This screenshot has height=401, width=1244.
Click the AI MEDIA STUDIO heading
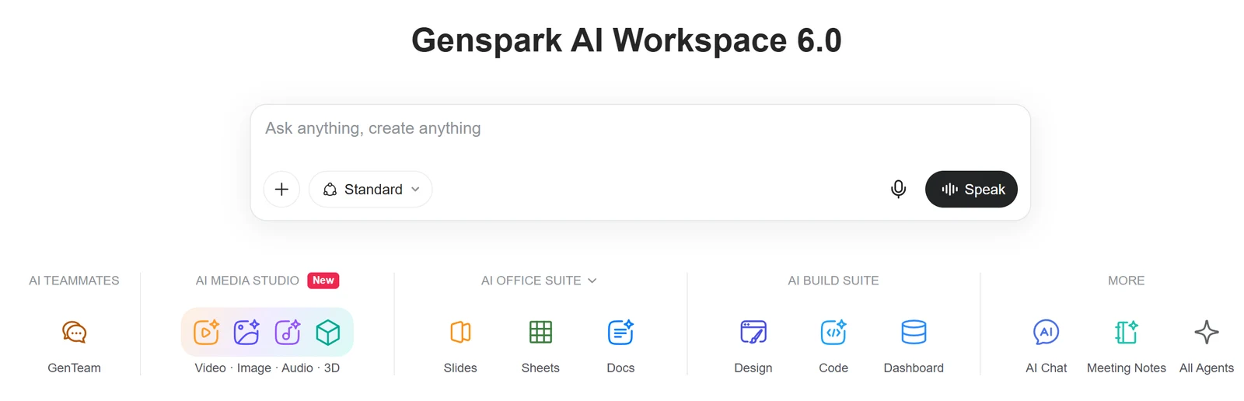point(247,281)
